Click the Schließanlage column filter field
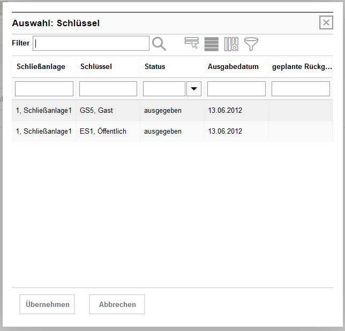345x331 pixels. 44,89
